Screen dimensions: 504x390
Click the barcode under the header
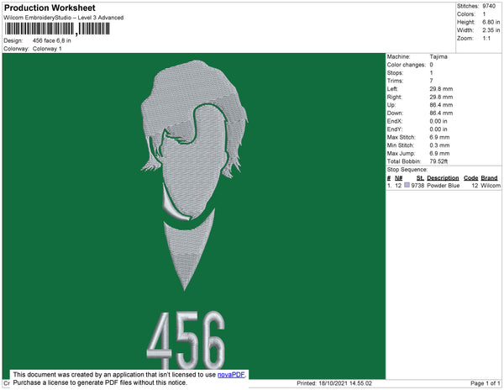click(x=57, y=29)
